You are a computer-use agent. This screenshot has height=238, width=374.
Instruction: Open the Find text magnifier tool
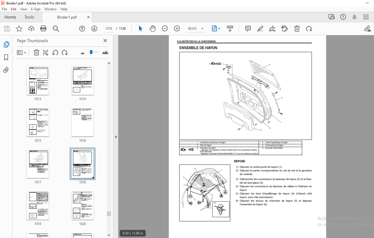click(56, 29)
